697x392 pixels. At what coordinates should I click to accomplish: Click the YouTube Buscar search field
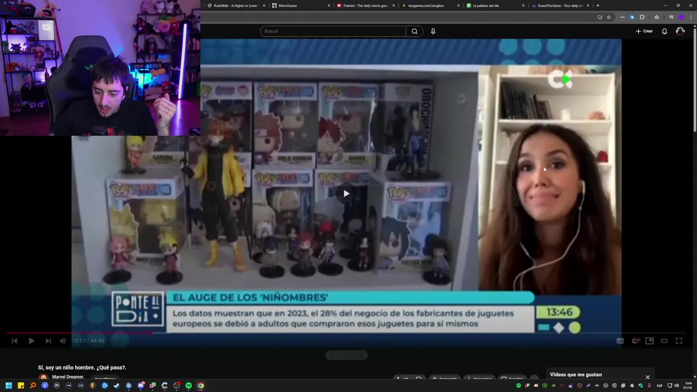coord(333,31)
